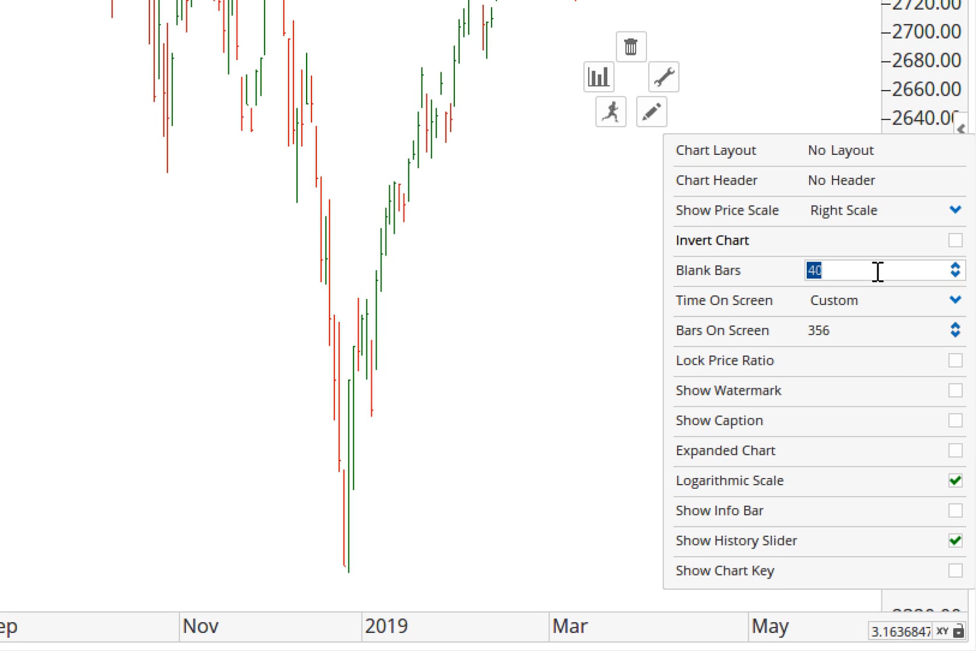The width and height of the screenshot is (976, 651).
Task: Click the Chart Layout row
Action: [819, 151]
